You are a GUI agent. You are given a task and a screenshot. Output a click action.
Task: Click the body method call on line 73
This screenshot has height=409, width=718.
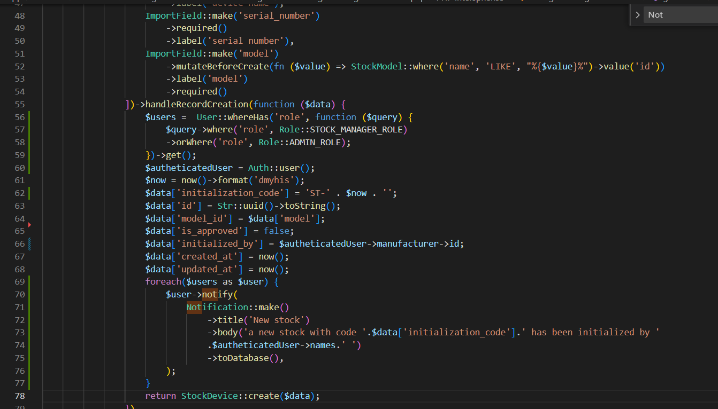pyautogui.click(x=227, y=332)
